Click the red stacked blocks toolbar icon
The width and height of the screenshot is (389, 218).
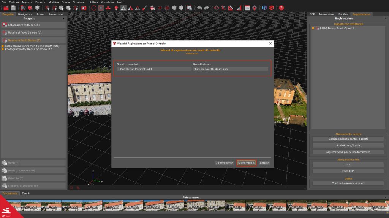(108, 8)
